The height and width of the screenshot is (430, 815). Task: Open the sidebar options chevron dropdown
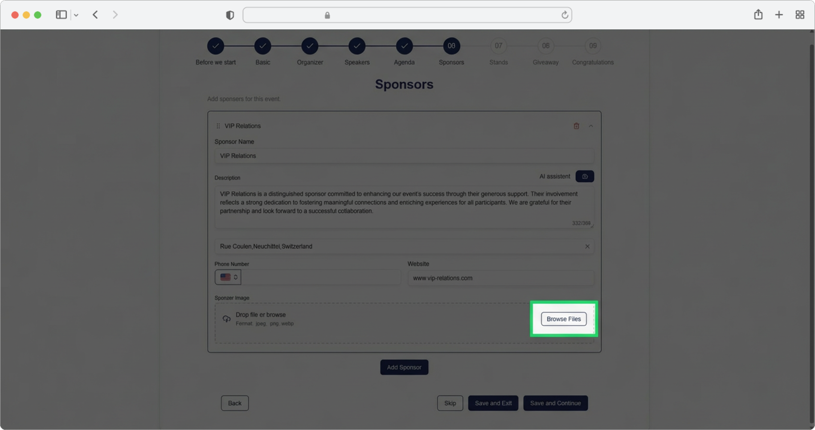pos(76,15)
